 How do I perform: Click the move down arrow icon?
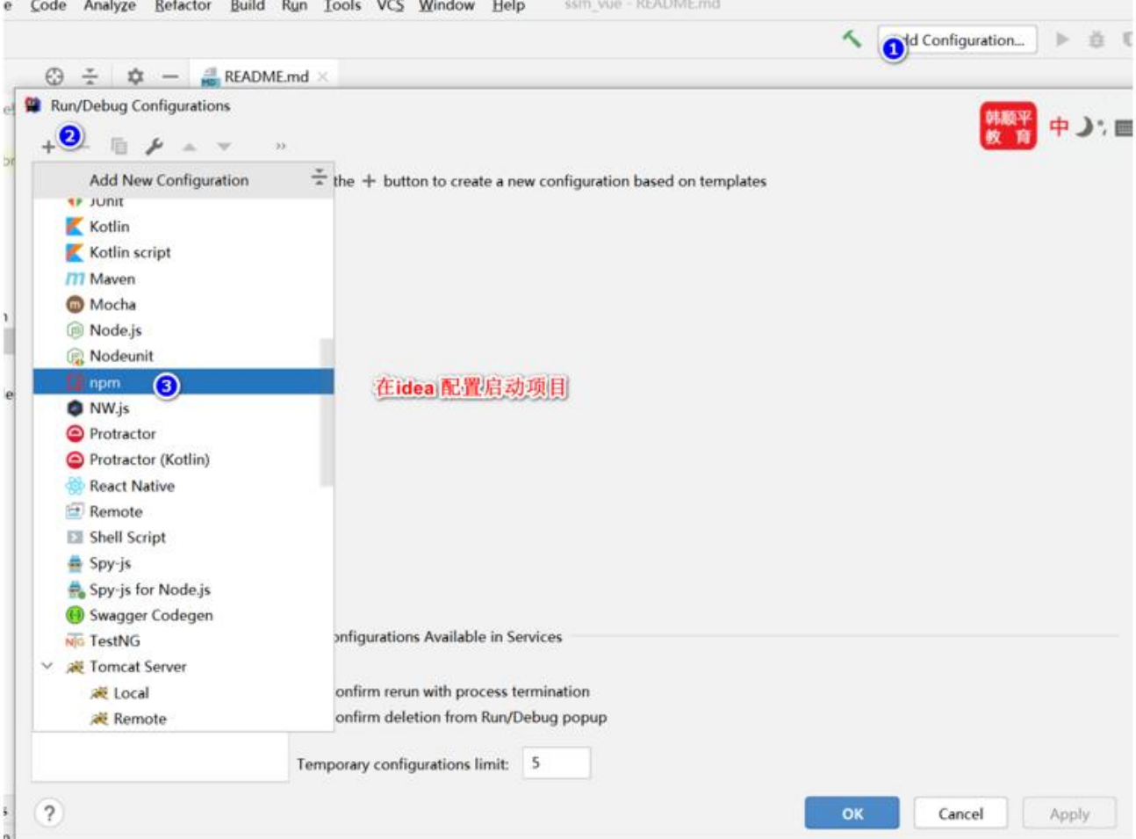[225, 147]
